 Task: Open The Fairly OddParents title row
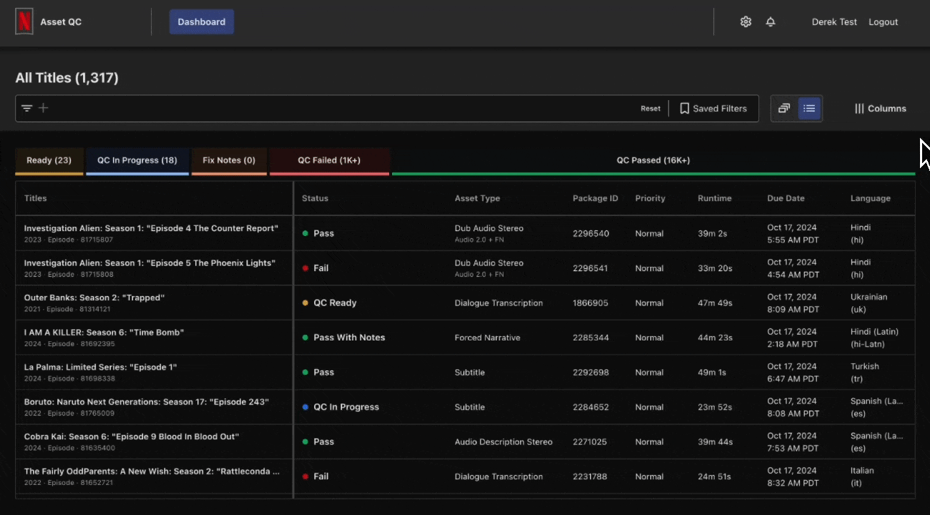tap(152, 471)
